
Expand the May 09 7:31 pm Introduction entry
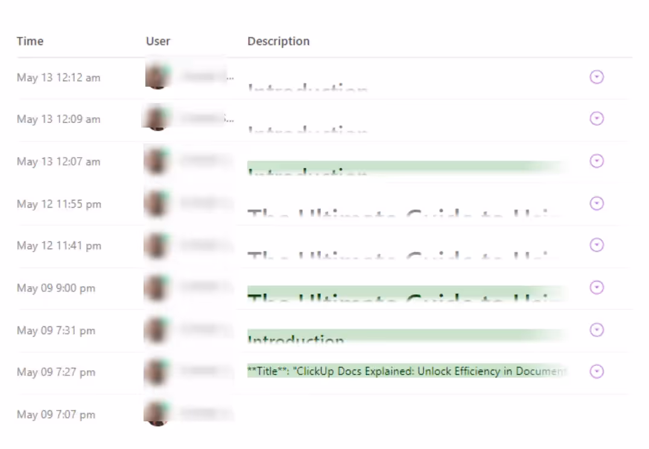[596, 330]
